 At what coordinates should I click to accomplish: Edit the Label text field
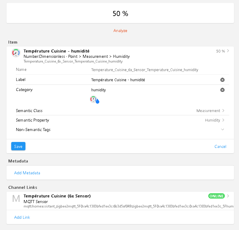tap(154, 80)
